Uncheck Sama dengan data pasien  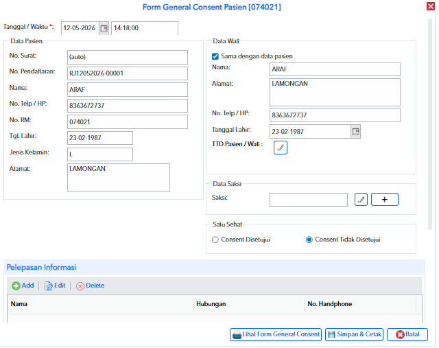pos(215,56)
